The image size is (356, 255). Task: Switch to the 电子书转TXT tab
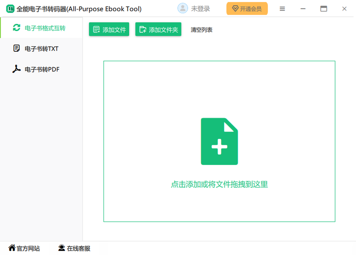point(42,49)
